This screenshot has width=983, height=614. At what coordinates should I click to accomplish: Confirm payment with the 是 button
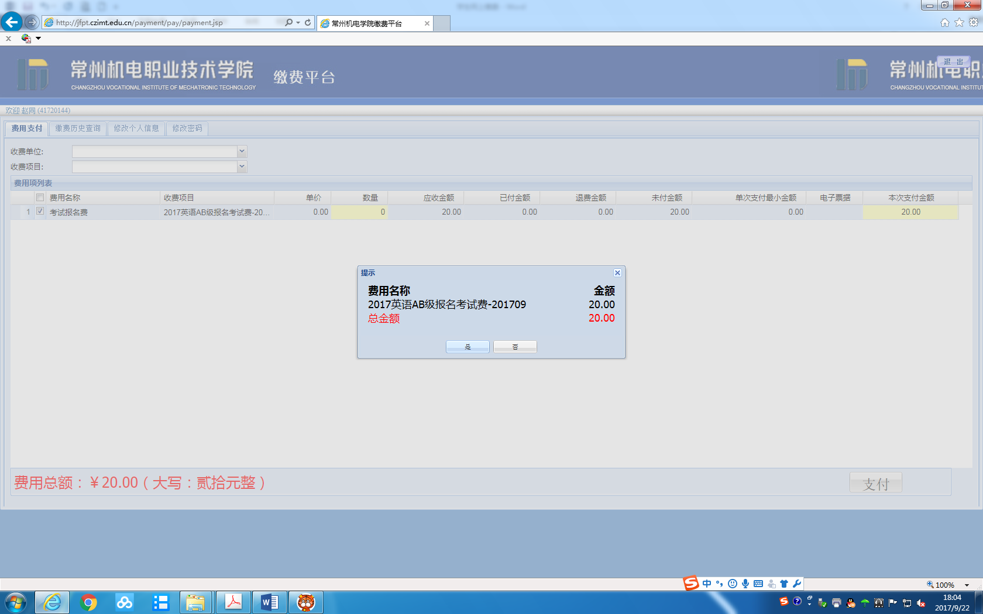[468, 347]
